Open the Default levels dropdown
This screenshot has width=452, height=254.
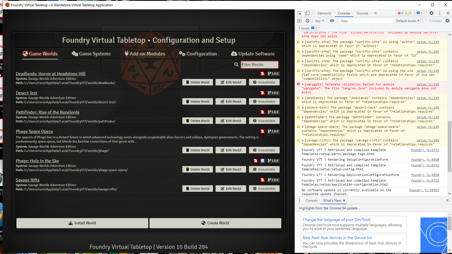tap(407, 21)
